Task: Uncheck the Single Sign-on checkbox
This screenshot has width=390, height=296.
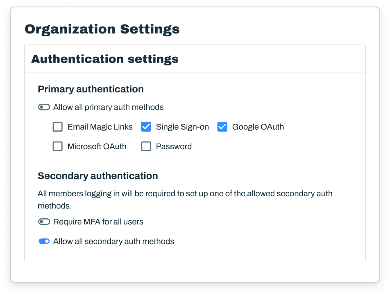Action: pyautogui.click(x=146, y=127)
